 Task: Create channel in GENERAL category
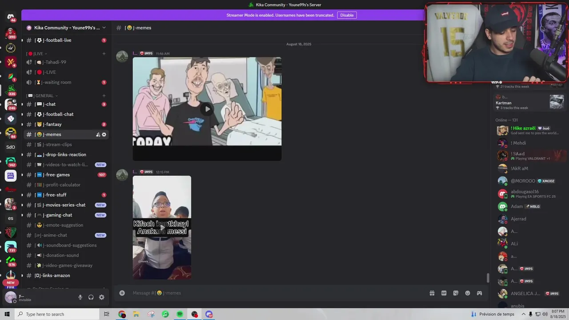click(104, 96)
